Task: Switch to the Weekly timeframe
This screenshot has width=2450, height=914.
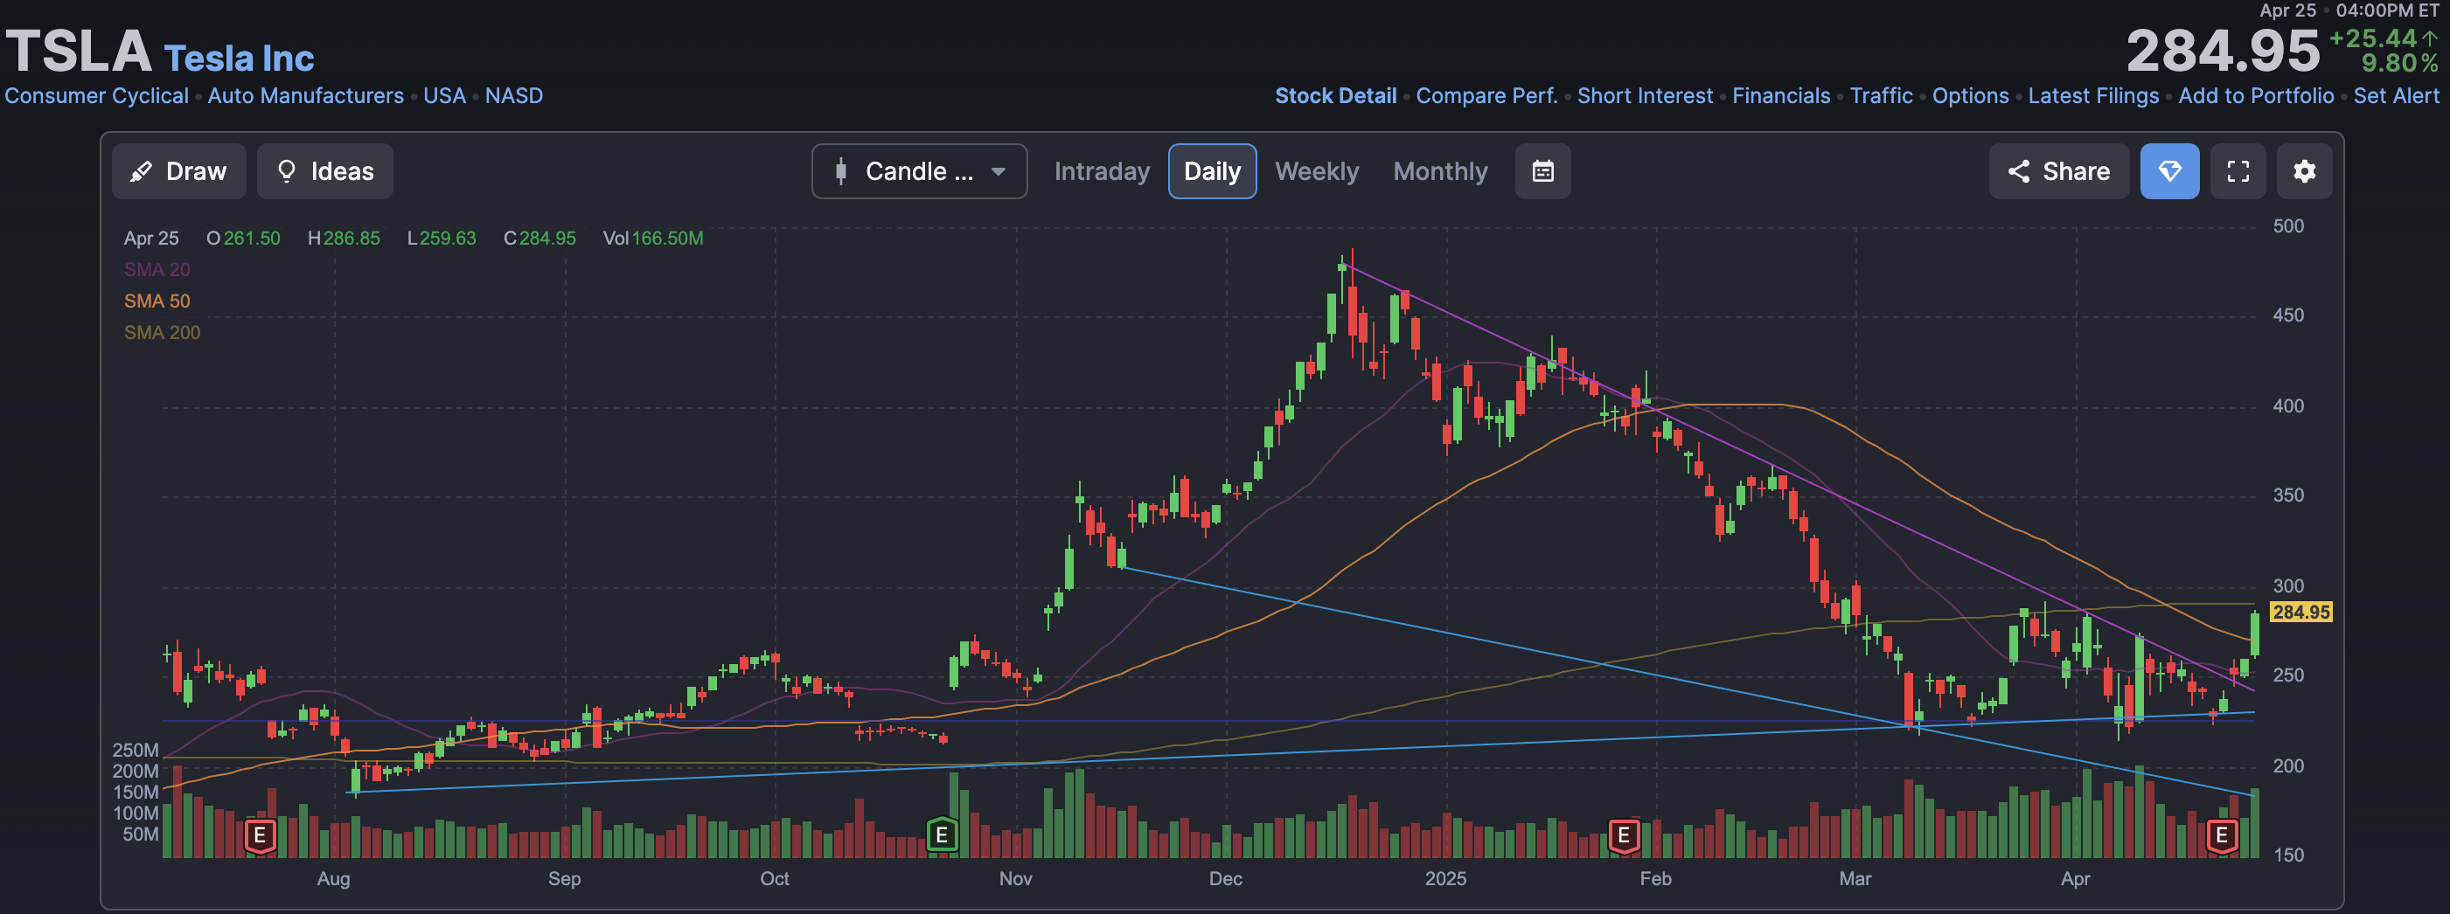Action: pos(1316,171)
